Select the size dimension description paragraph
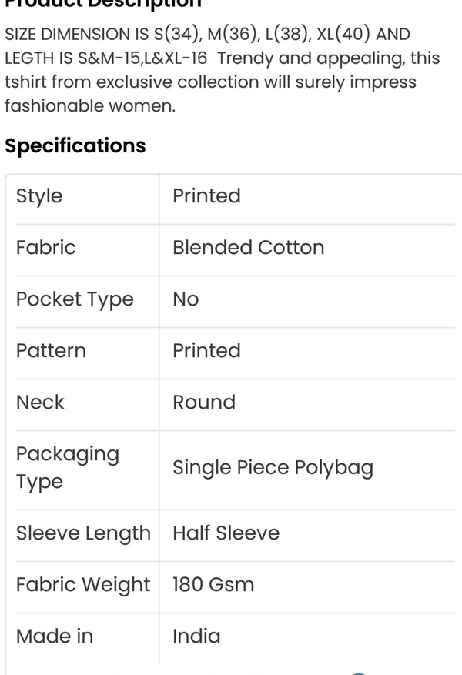The width and height of the screenshot is (462, 675). (x=222, y=70)
